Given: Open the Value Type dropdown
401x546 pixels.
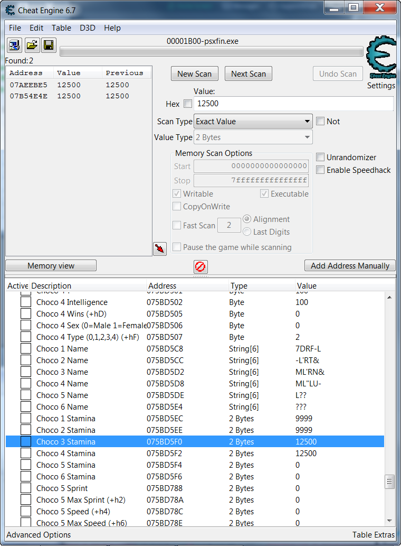Looking at the screenshot, I should tap(253, 137).
